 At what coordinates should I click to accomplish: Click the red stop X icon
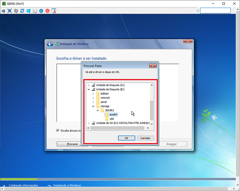point(47,11)
